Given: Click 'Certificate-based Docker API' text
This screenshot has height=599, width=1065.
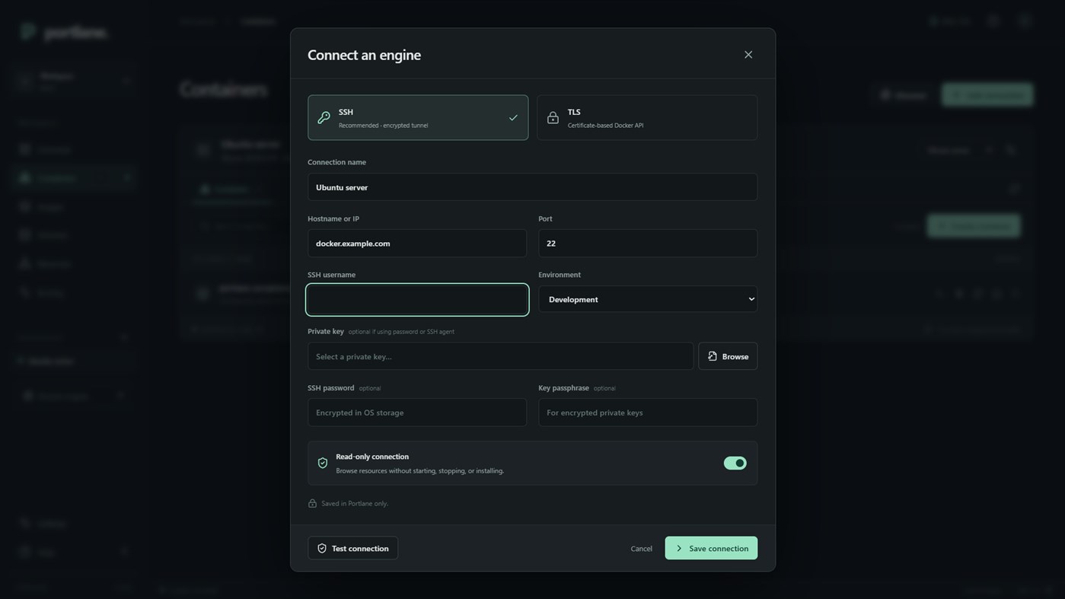Looking at the screenshot, I should pyautogui.click(x=605, y=126).
